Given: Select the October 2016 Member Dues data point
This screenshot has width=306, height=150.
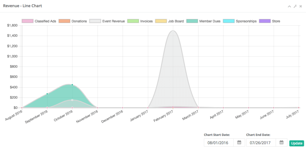Looking at the screenshot, I should click(72, 85).
